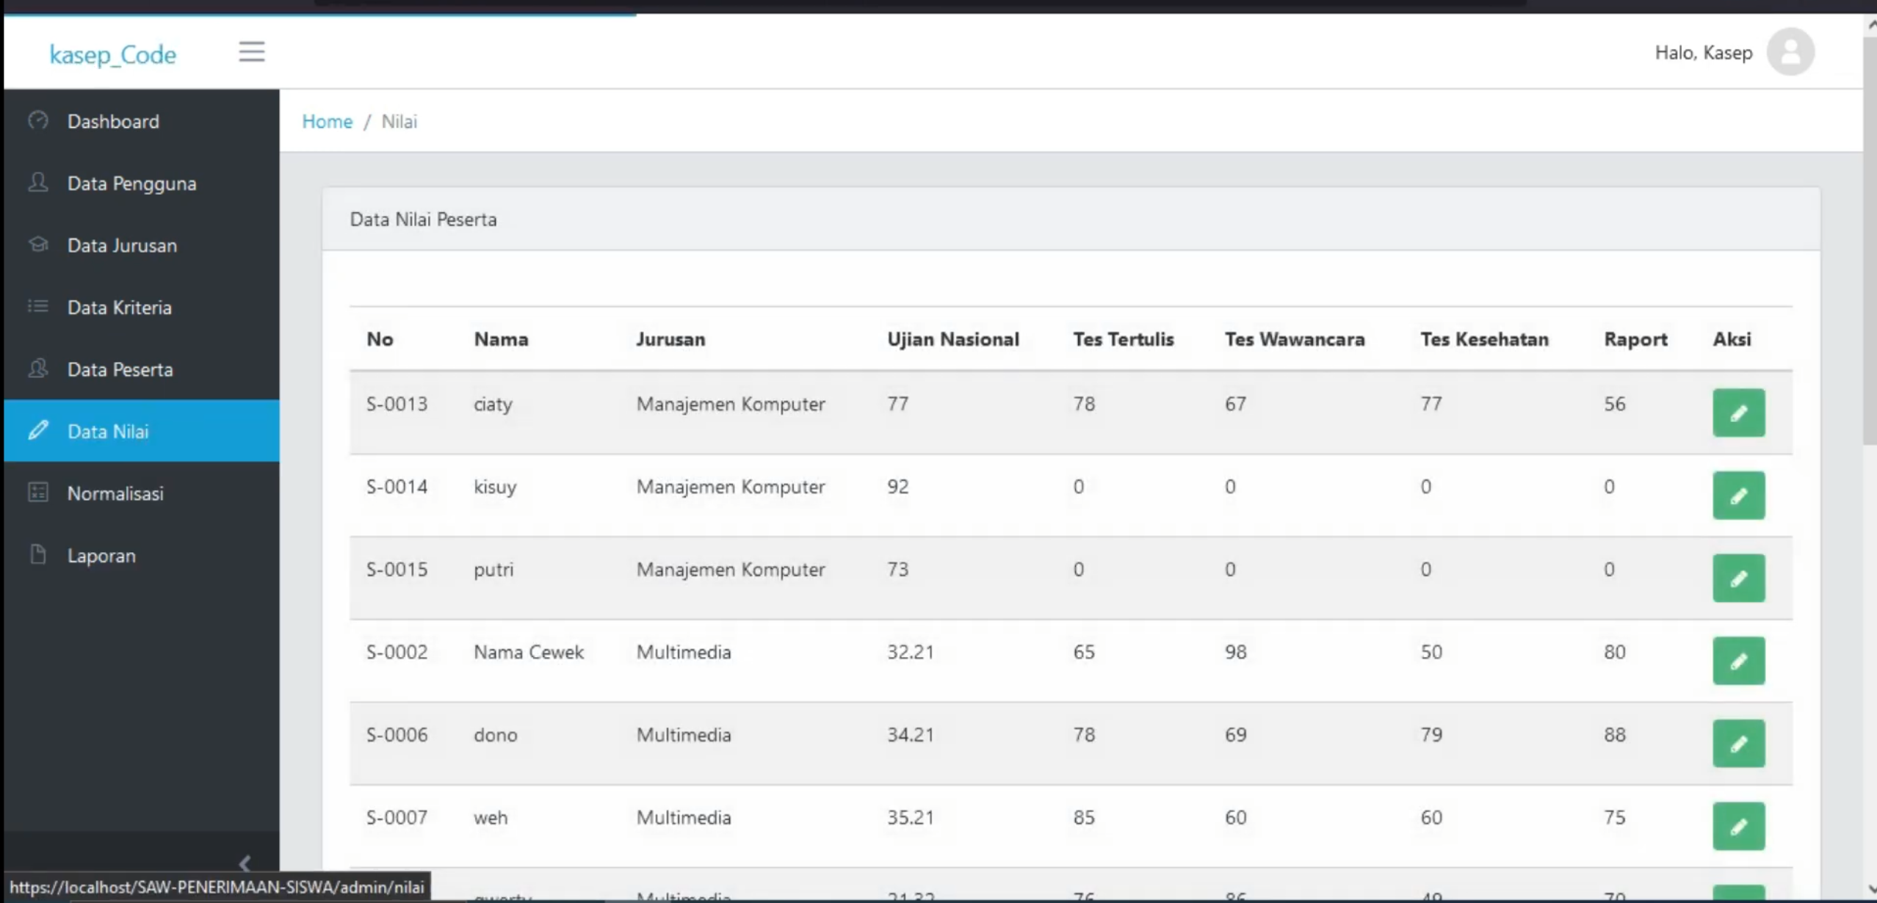The image size is (1877, 903).
Task: Click the Laporan document icon
Action: (38, 554)
